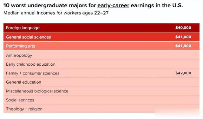Click the Foreign language row
Image resolution: width=203 pixels, height=119 pixels.
pyautogui.click(x=101, y=28)
